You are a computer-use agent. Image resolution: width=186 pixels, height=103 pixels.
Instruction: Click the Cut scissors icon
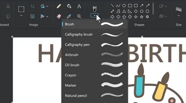8,6
